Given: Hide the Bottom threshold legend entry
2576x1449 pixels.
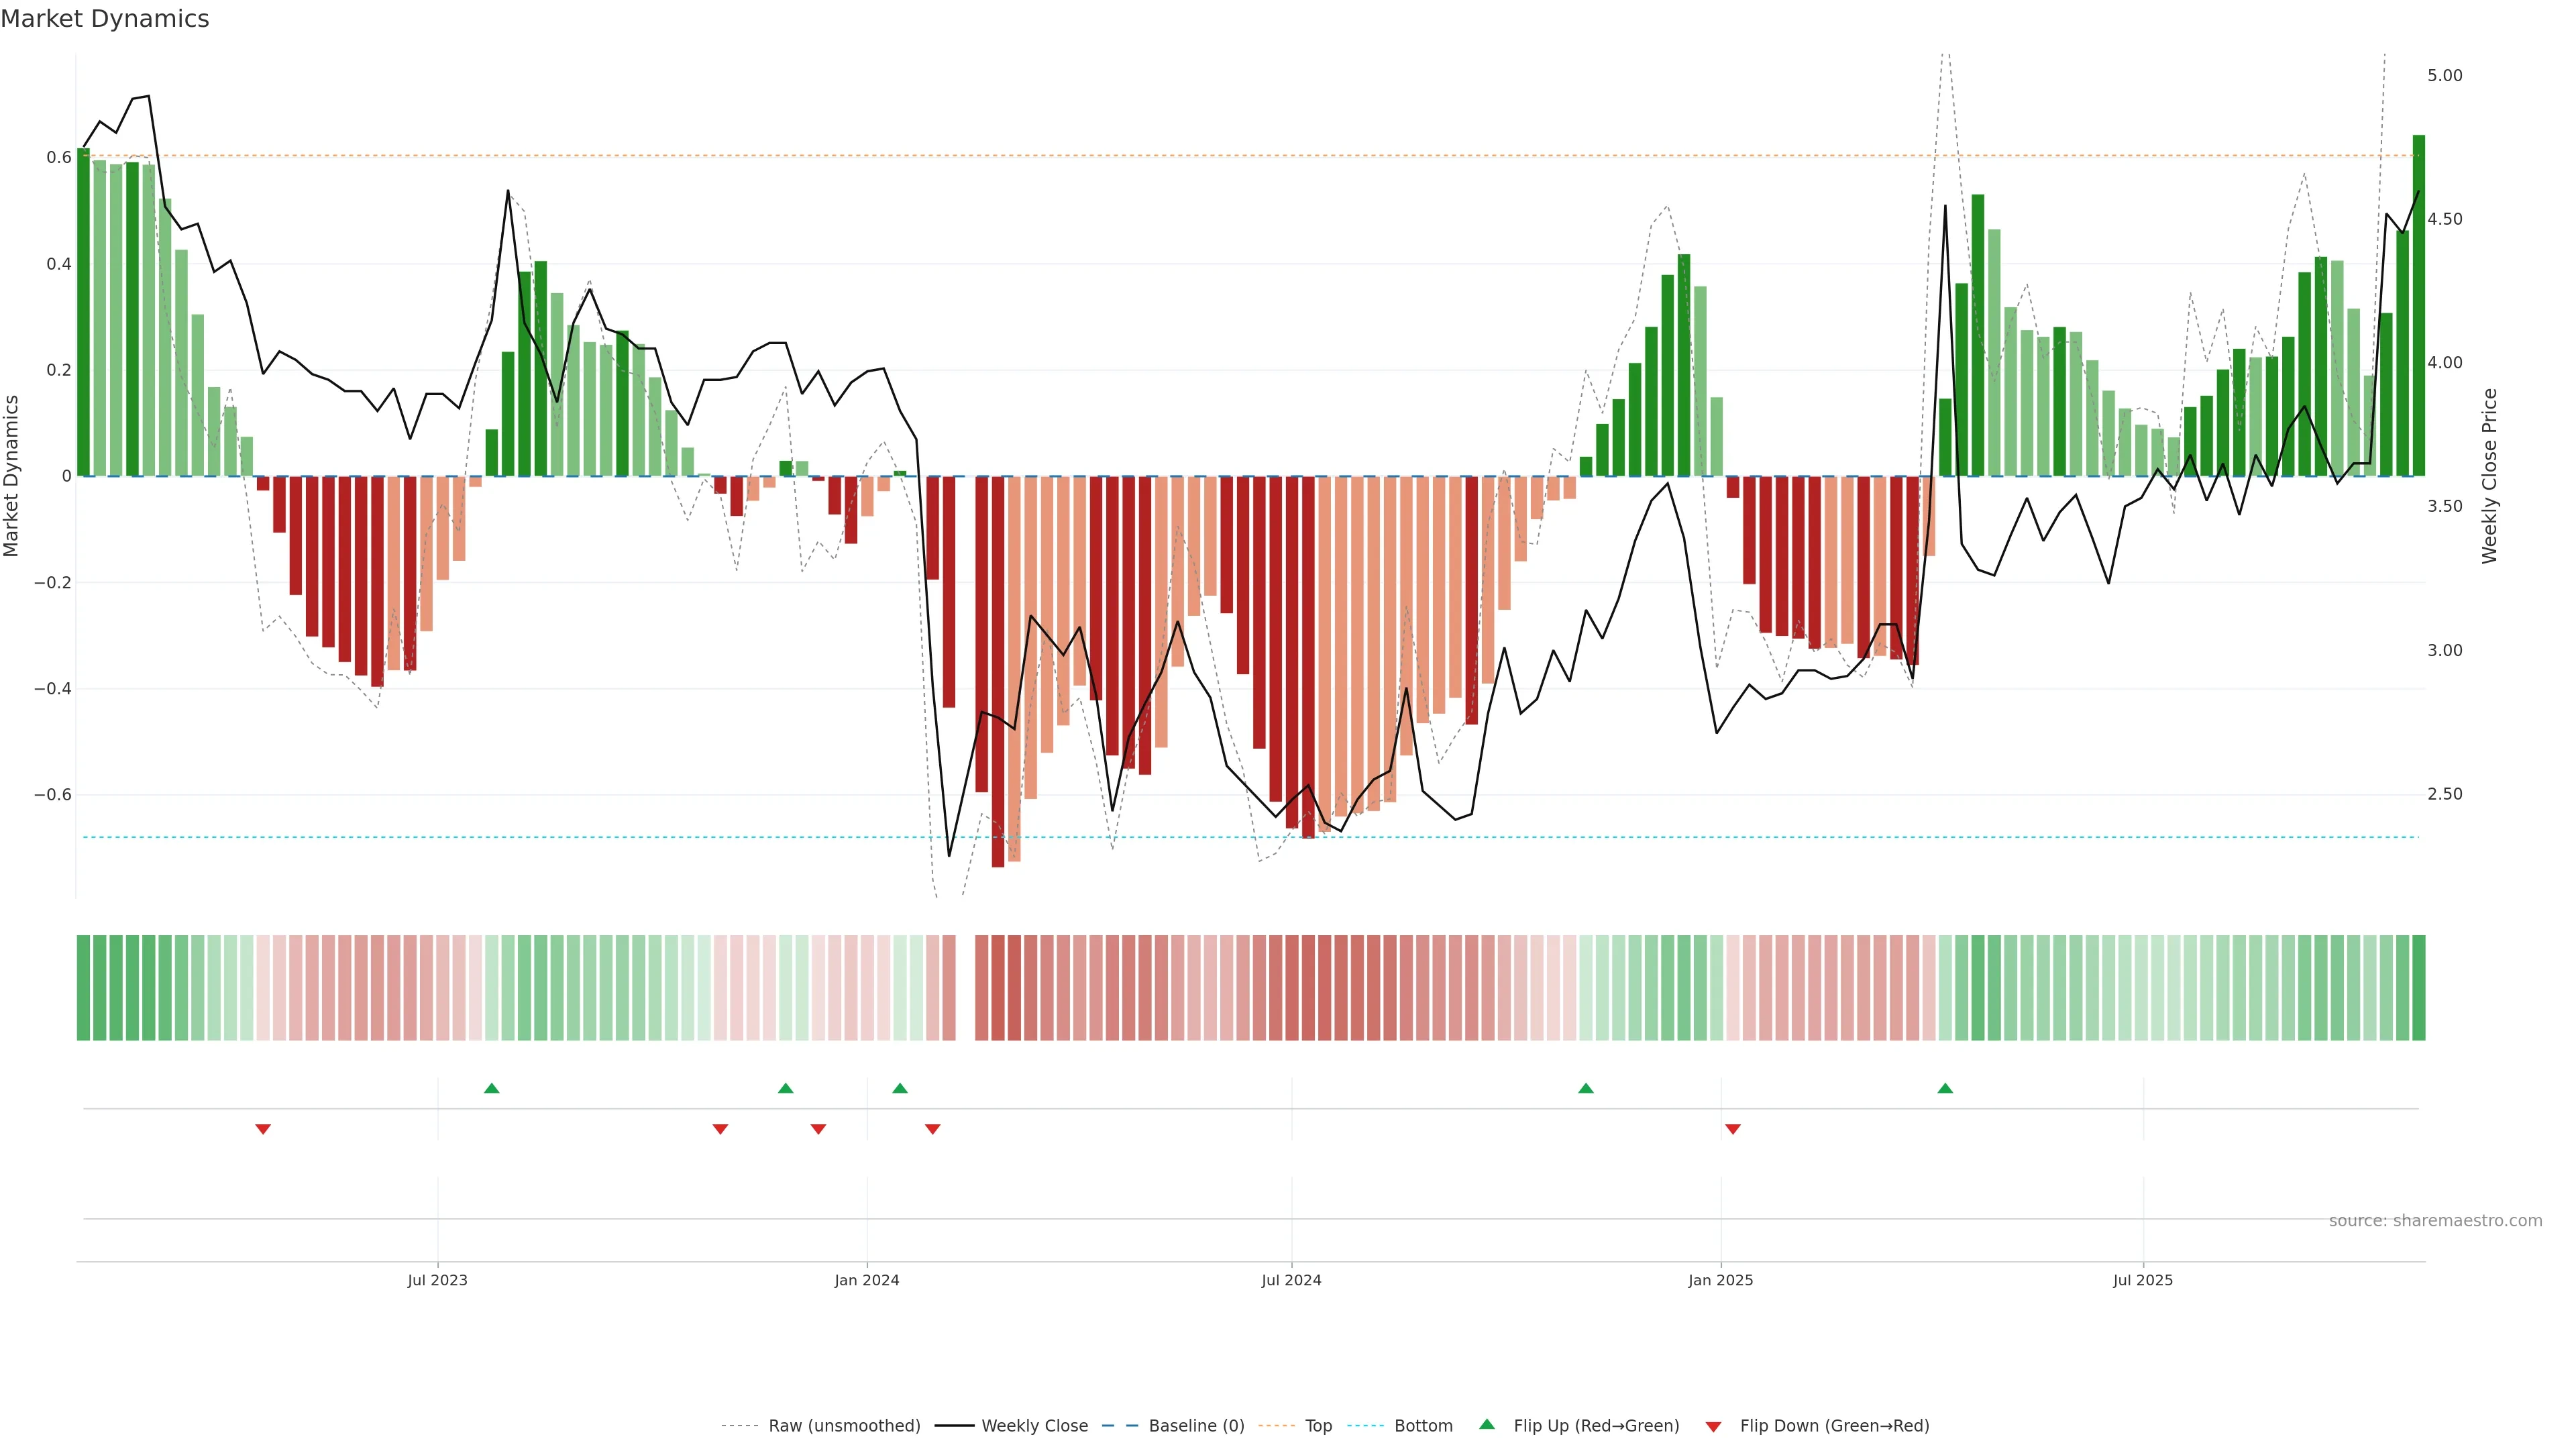Looking at the screenshot, I should (1423, 1426).
